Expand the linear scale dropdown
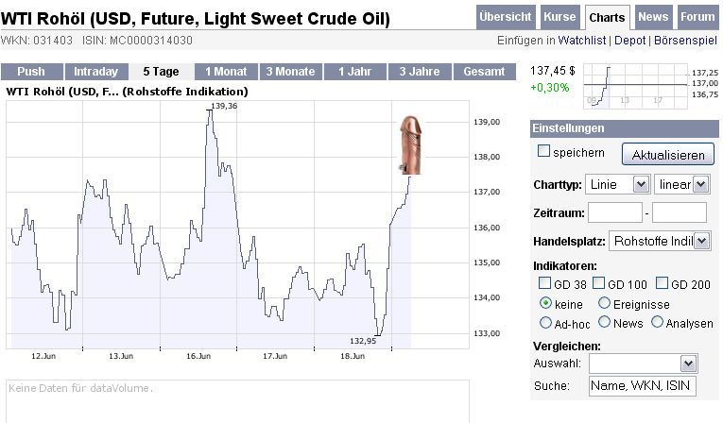The width and height of the screenshot is (723, 423). click(681, 184)
